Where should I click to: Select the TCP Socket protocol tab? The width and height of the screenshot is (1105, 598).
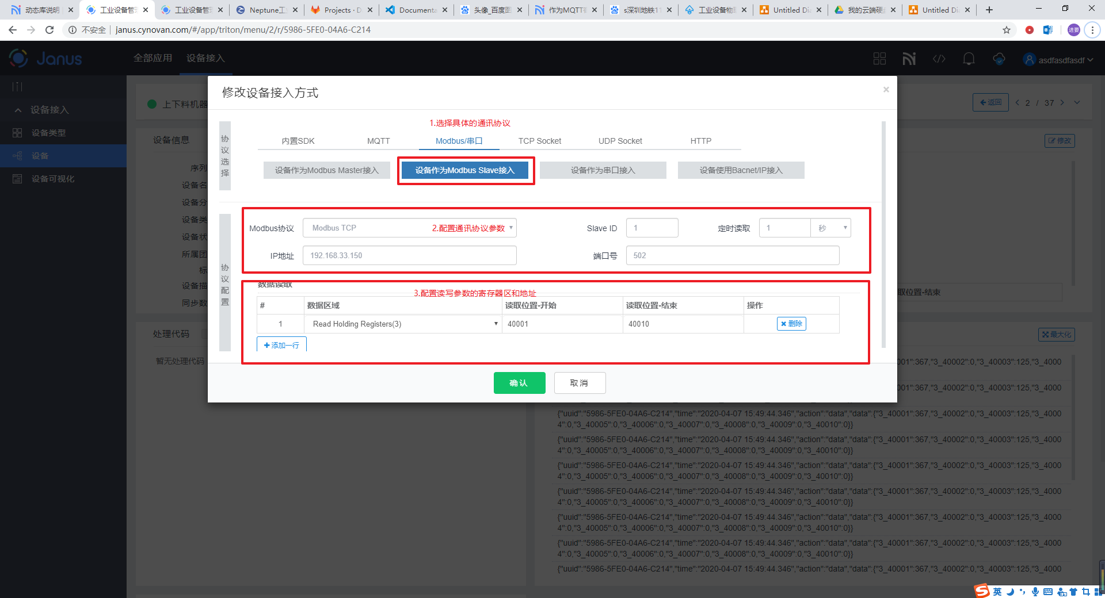tap(540, 141)
